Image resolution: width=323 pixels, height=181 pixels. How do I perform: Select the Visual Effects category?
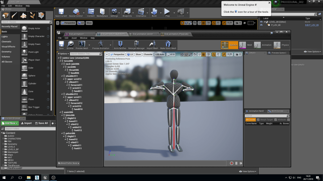pos(9,46)
